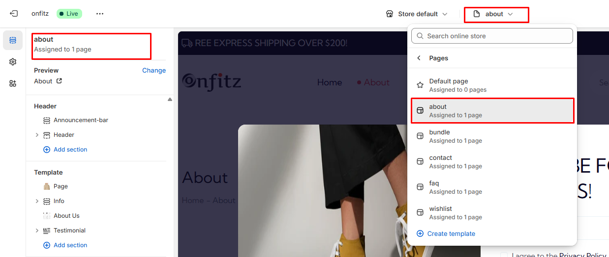Screen dimensions: 609x257
Task: Click the Privacy Policy link in preview
Action: [x=583, y=255]
